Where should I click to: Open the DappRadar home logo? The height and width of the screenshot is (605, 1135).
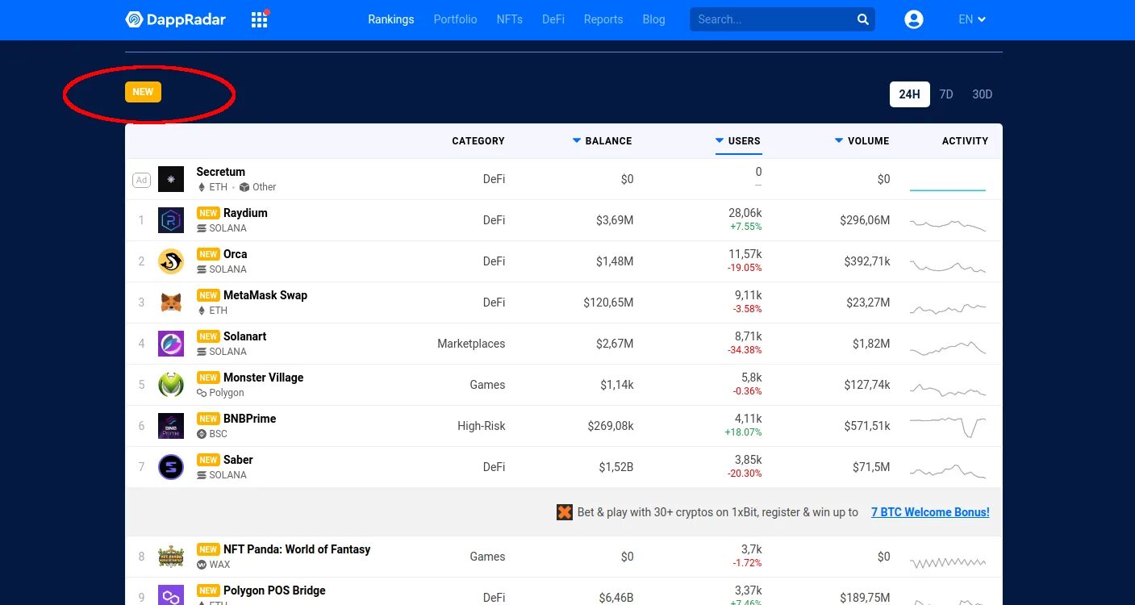(176, 19)
